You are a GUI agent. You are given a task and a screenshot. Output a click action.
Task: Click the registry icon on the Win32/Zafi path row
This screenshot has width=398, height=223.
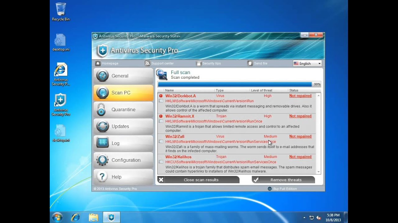coord(161,142)
